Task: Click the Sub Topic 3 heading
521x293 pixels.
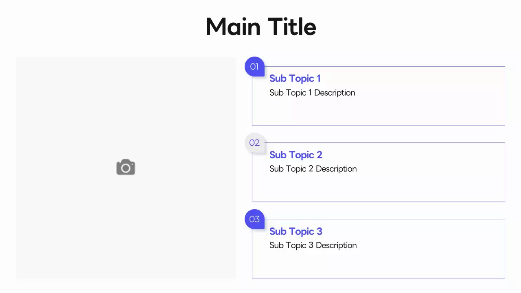Action: [x=296, y=232]
